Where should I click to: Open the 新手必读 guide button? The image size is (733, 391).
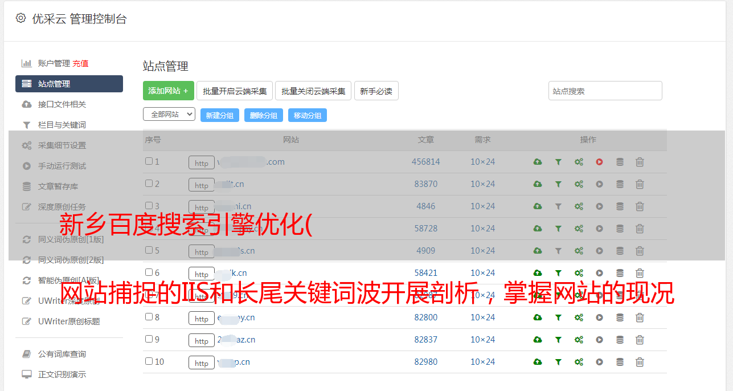[376, 91]
